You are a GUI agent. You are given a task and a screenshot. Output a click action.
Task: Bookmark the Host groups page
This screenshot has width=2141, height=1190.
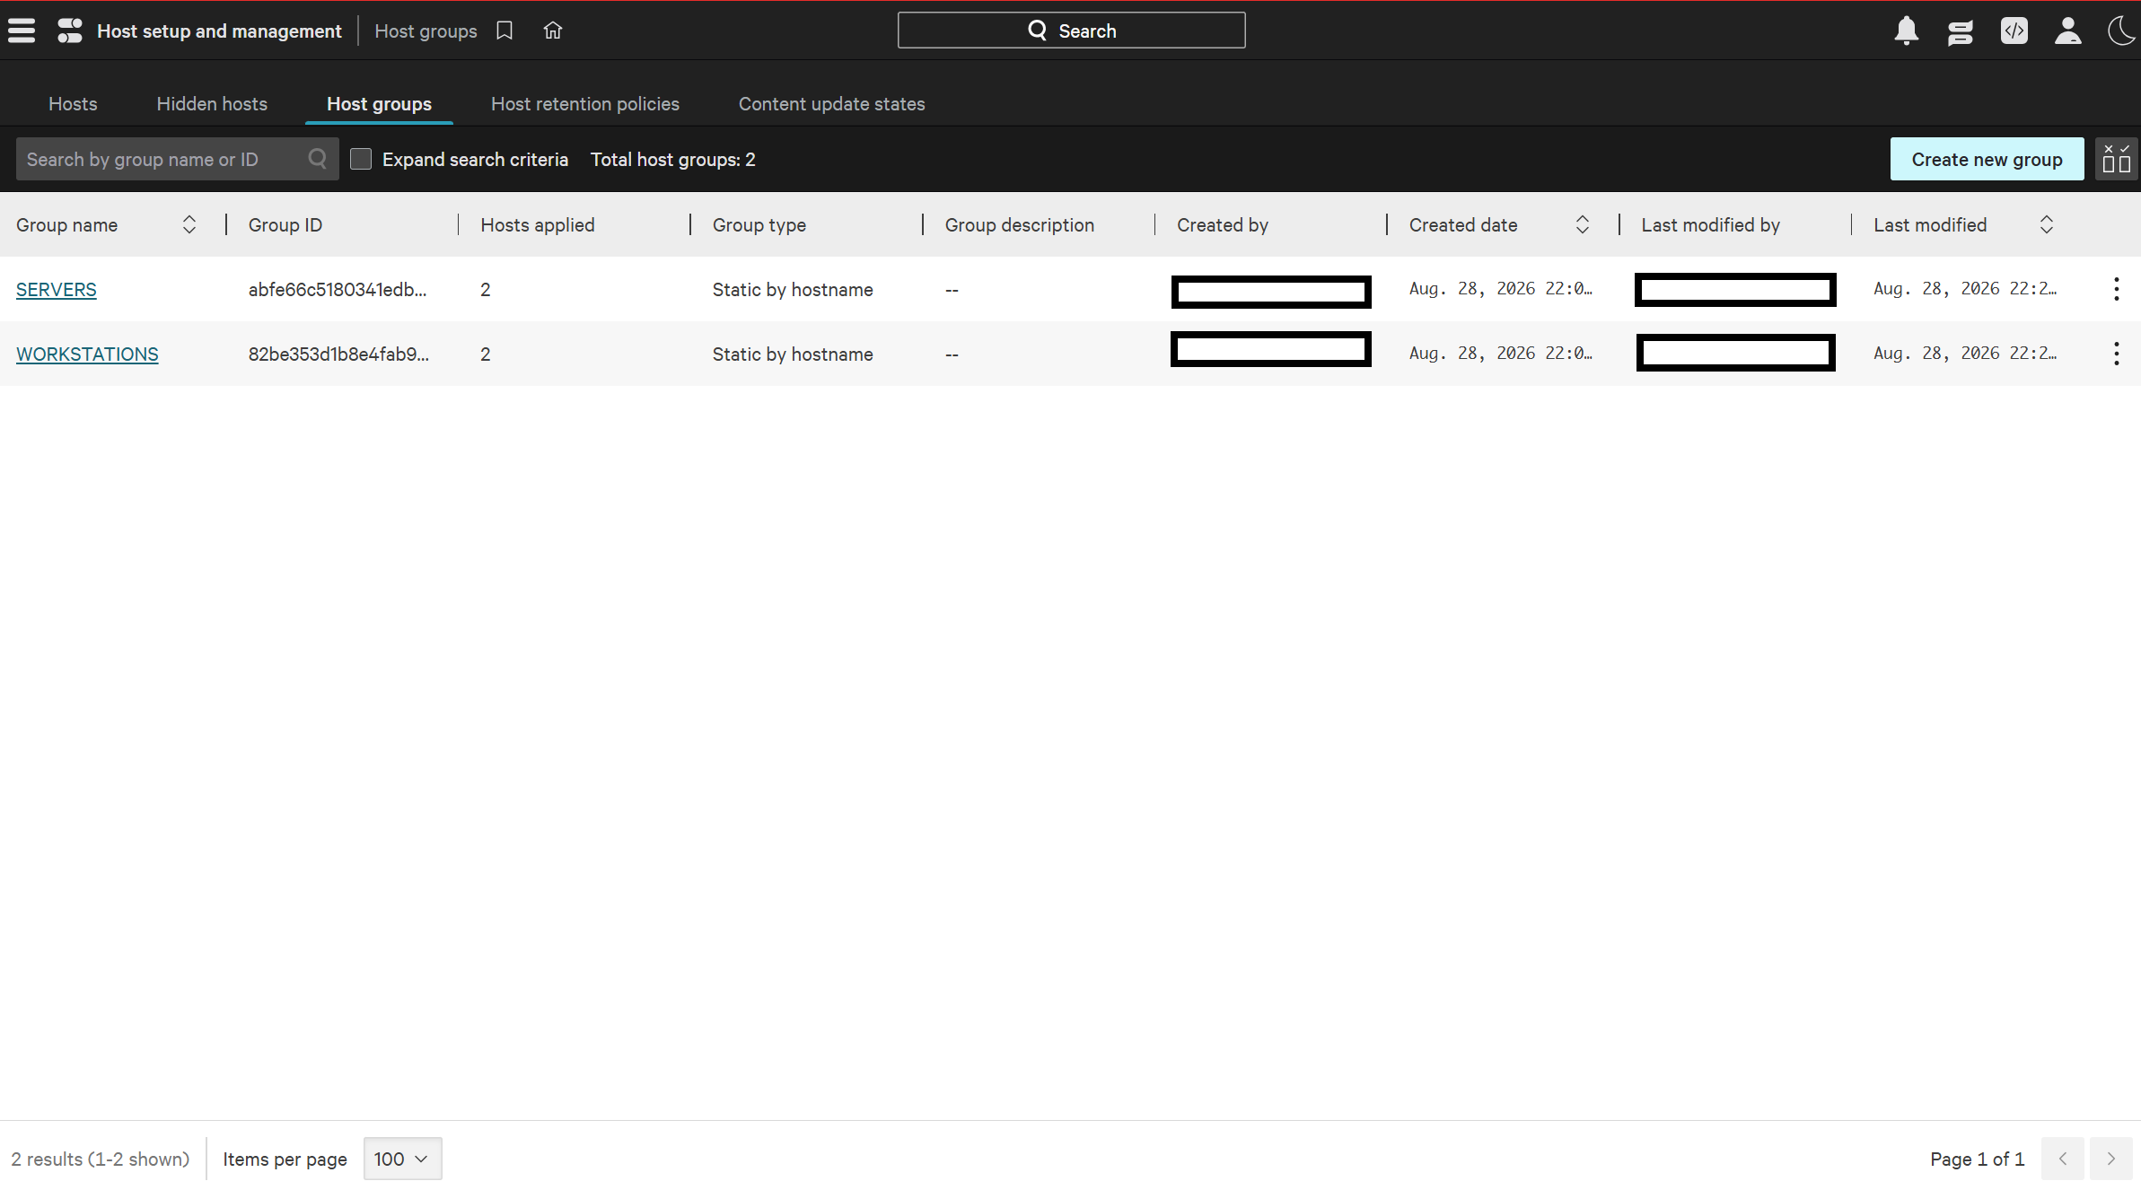coord(505,31)
